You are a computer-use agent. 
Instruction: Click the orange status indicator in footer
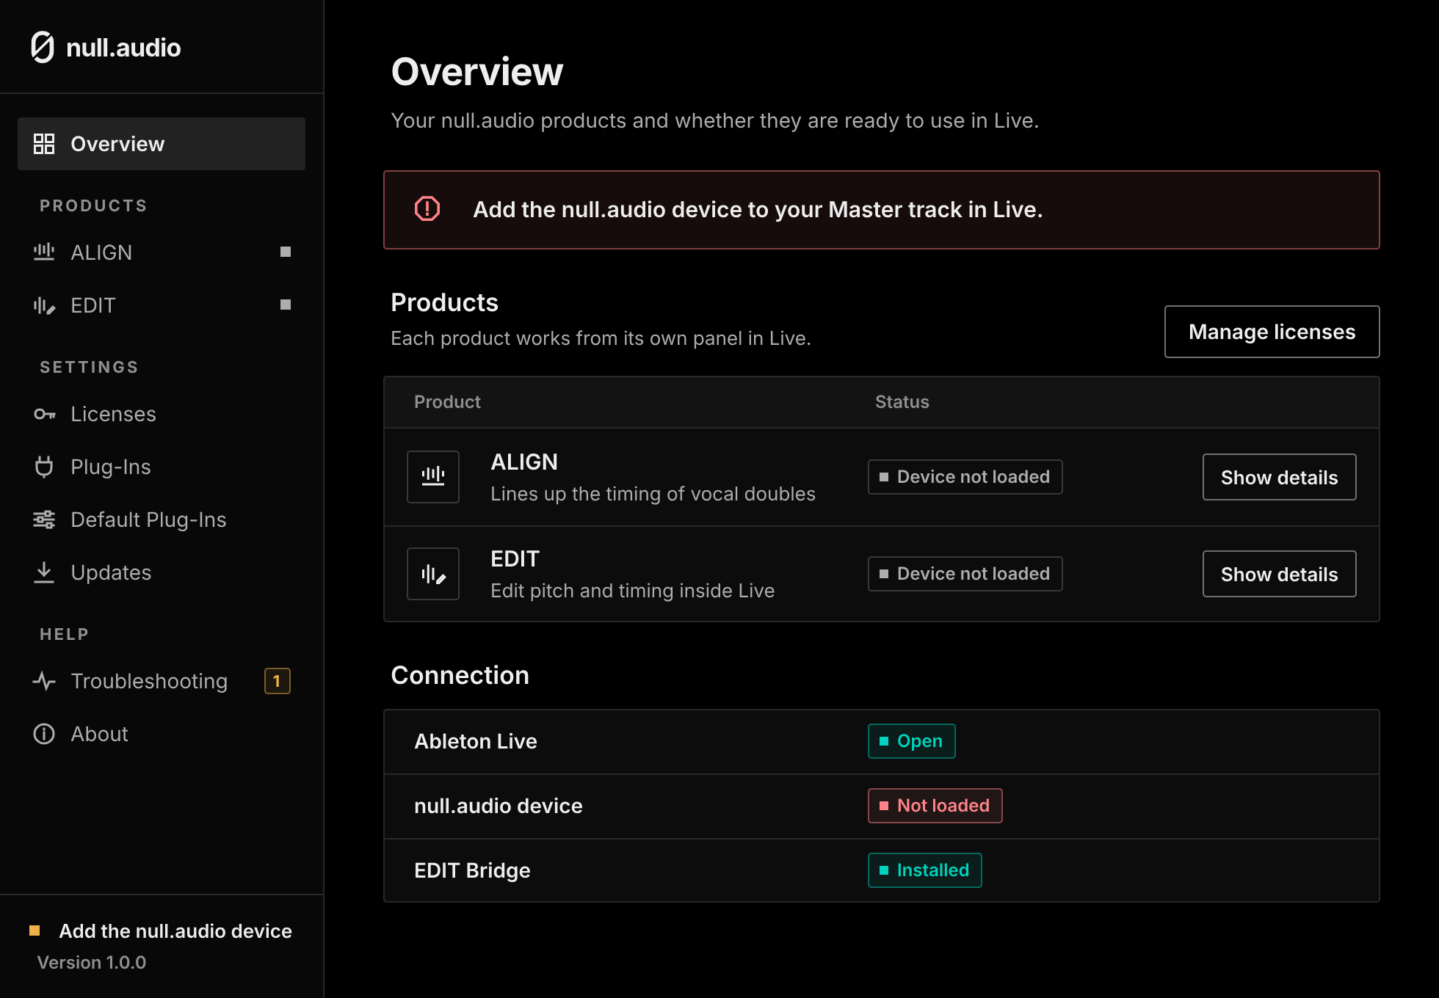point(35,930)
